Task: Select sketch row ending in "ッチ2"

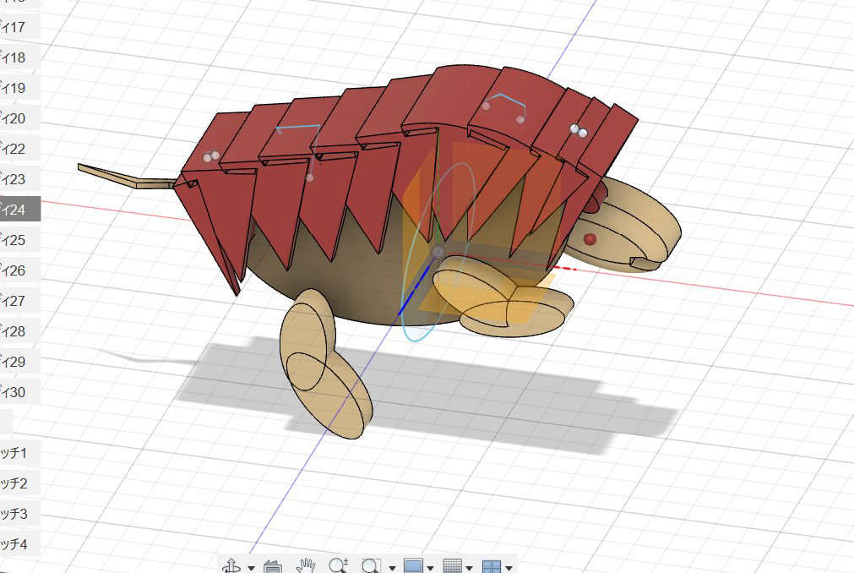Action: tap(20, 483)
